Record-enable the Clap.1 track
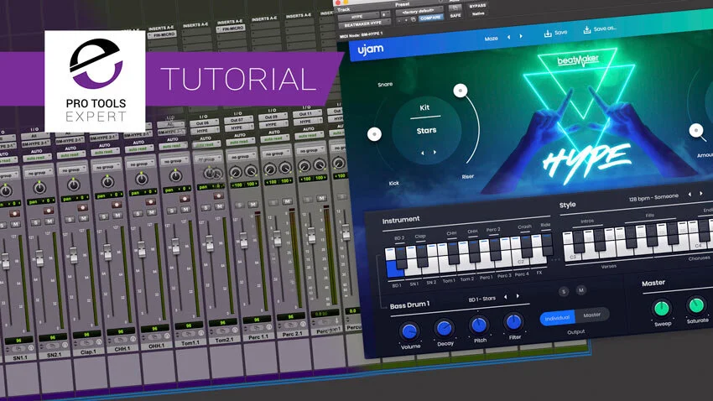The width and height of the screenshot is (713, 401). pos(83,208)
